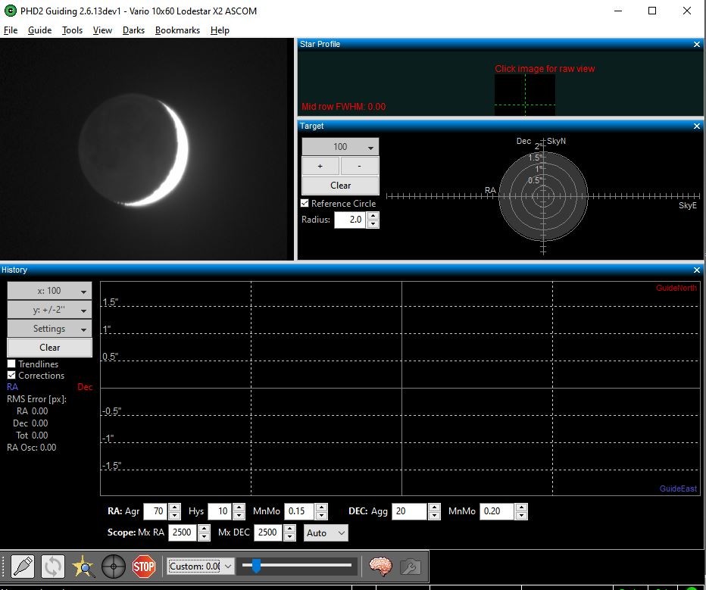706x590 pixels.
Task: Enable the Trendlines checkbox
Action: tap(11, 364)
